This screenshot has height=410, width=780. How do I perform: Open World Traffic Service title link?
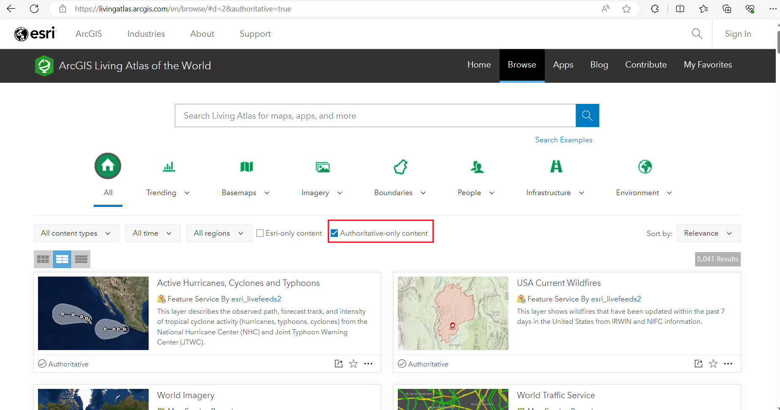pyautogui.click(x=556, y=395)
